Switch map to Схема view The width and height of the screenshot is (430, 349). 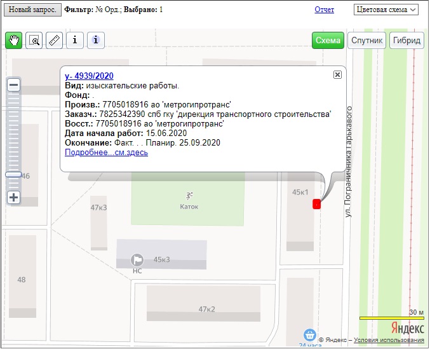point(328,40)
